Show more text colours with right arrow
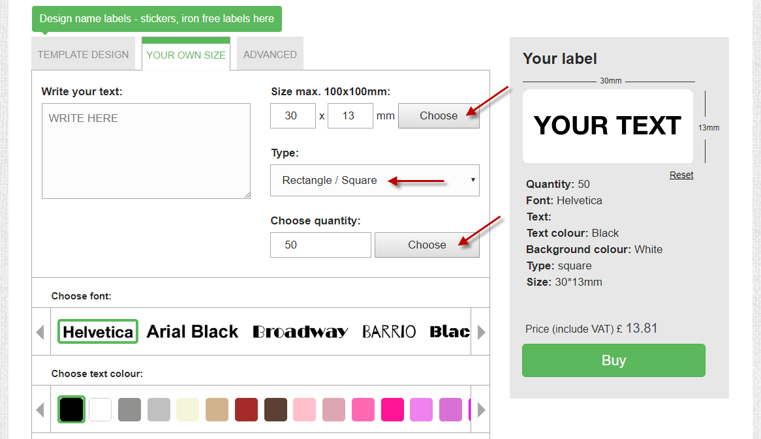This screenshot has width=761, height=439. point(480,410)
